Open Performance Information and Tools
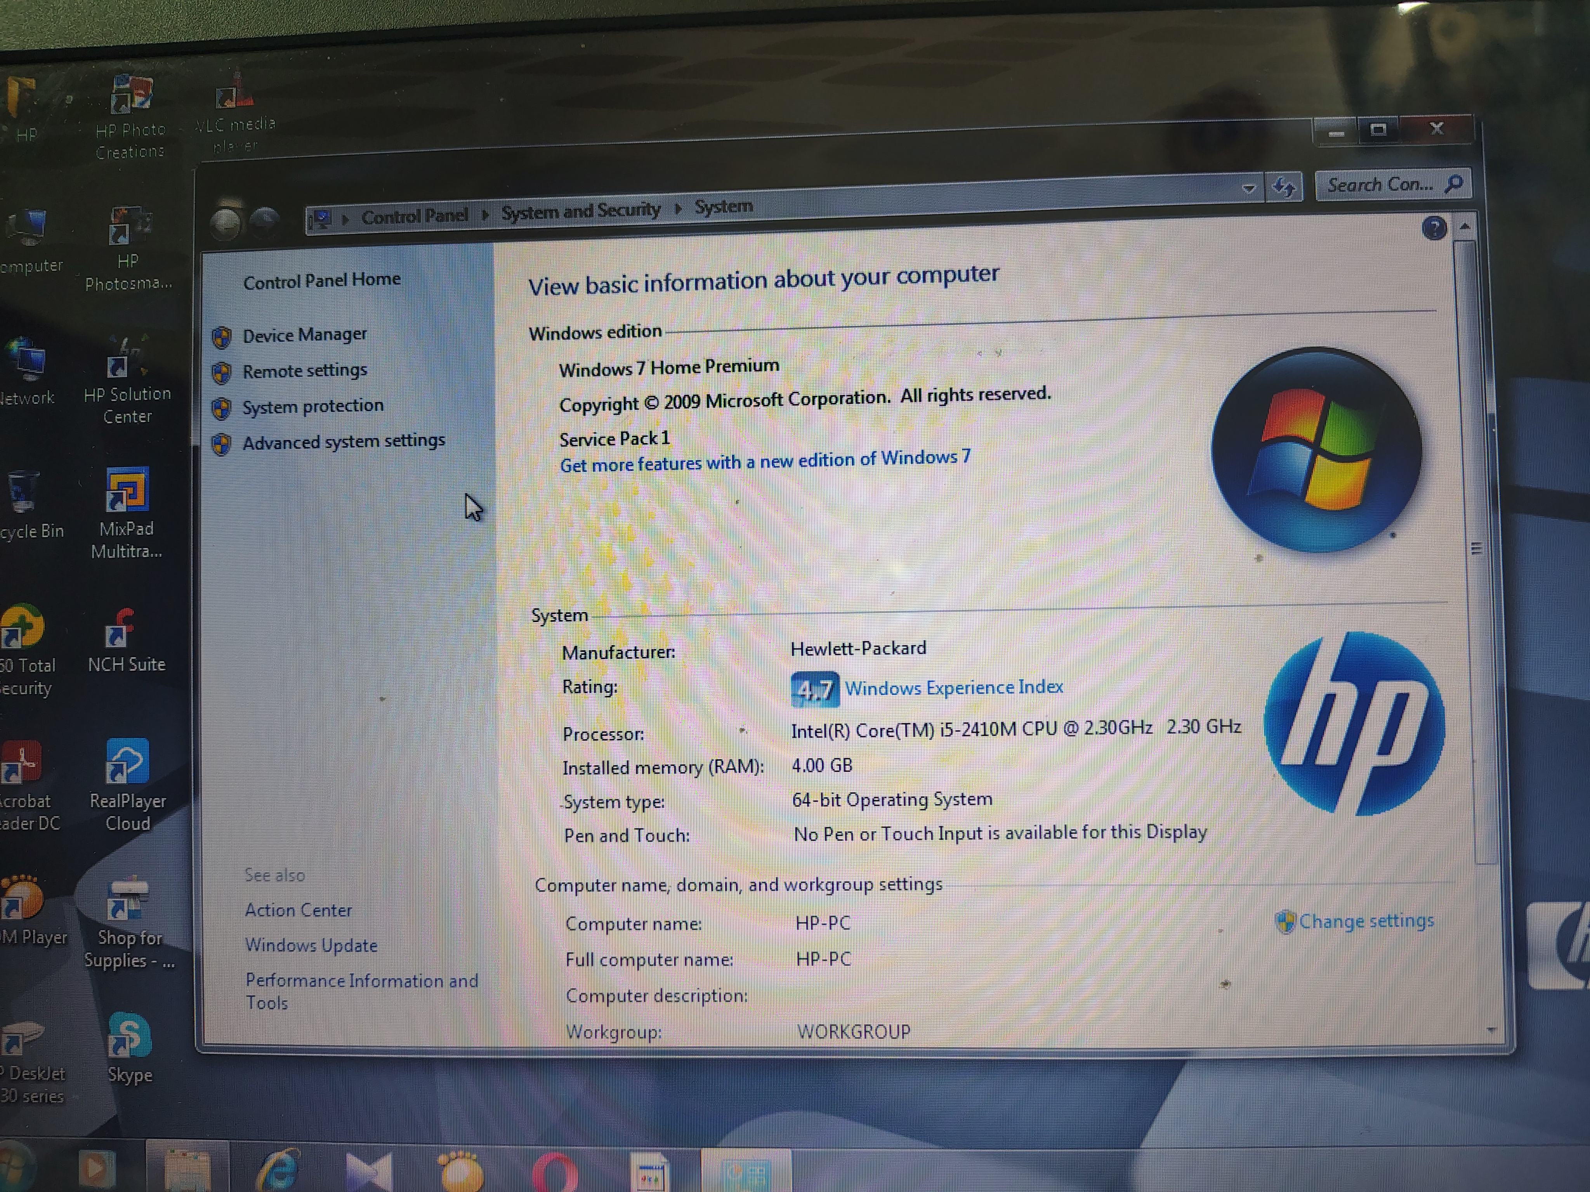The image size is (1590, 1192). [361, 991]
